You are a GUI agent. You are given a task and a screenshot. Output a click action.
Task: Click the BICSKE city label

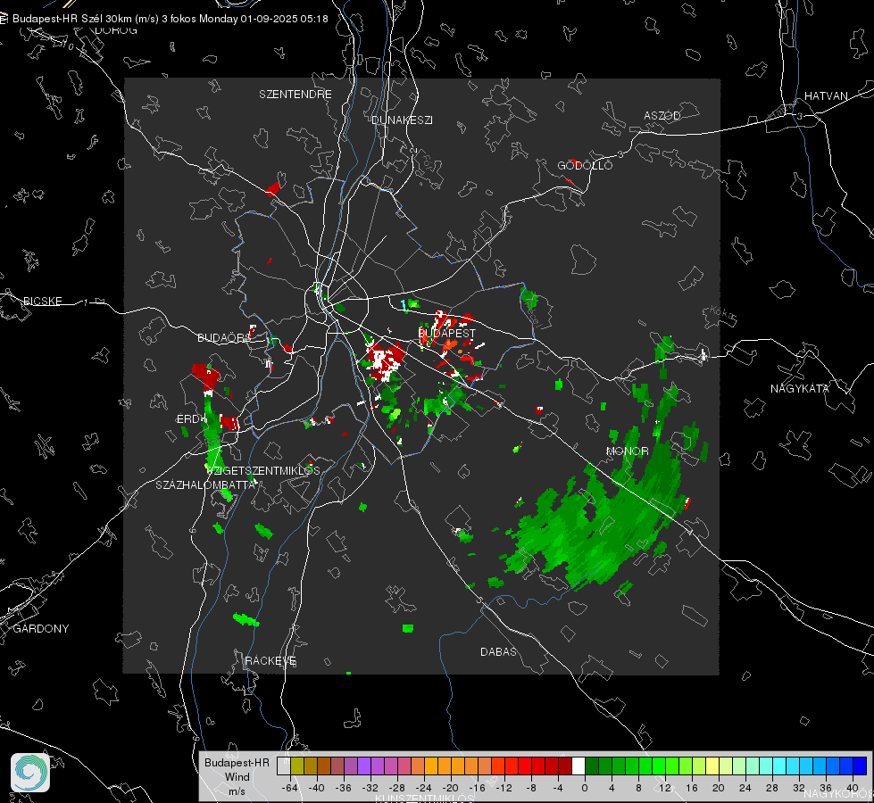[x=42, y=302]
